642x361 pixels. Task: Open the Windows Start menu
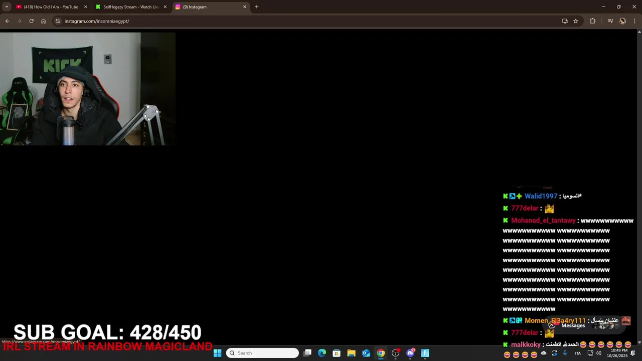point(217,353)
